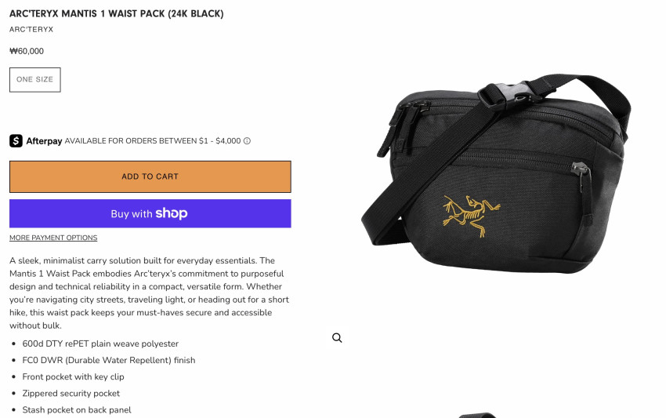Select the ONE SIZE option
666x418 pixels.
34,79
